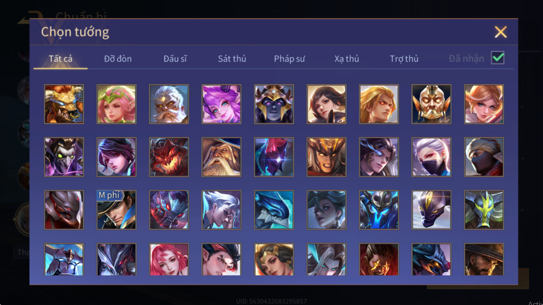Open the Sát thủ tab

click(232, 58)
